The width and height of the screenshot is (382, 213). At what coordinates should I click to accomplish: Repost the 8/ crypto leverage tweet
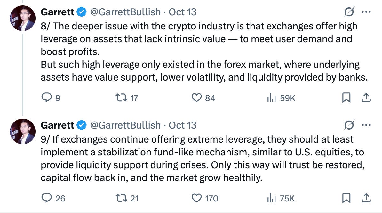point(127,98)
